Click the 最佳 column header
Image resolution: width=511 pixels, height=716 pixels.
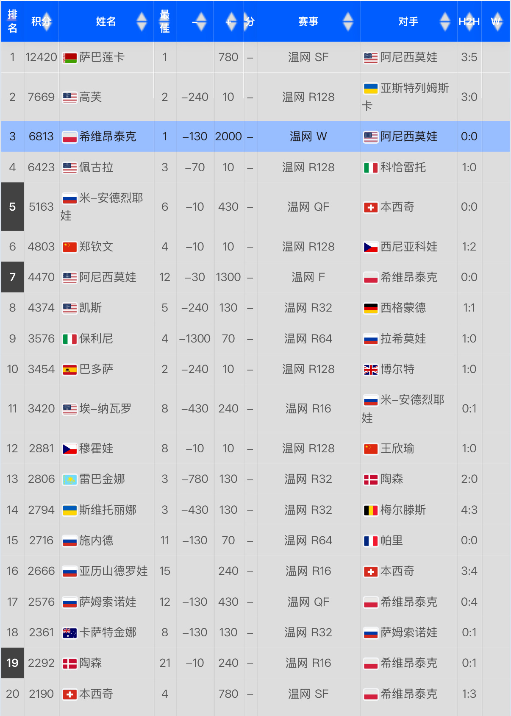click(165, 21)
